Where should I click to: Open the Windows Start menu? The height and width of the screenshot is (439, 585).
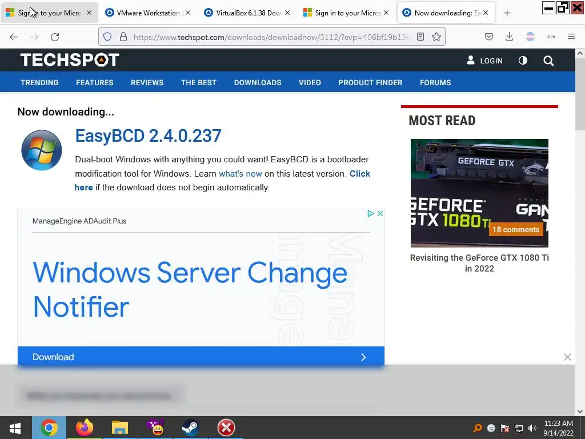15,428
